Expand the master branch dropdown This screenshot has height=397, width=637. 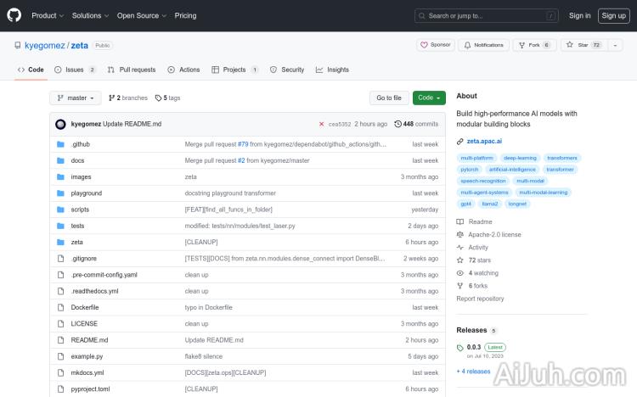tap(76, 98)
